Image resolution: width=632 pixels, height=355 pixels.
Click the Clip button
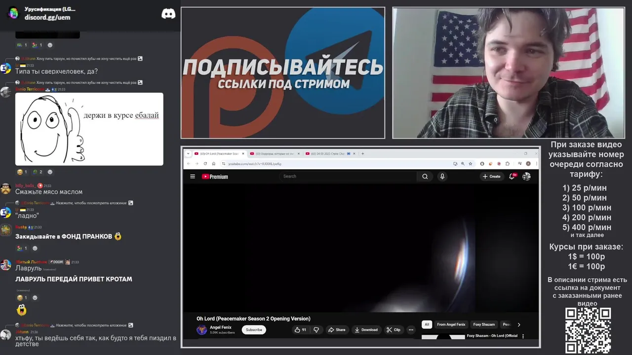(394, 330)
